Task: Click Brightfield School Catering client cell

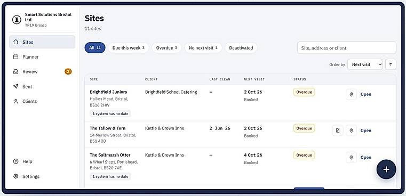Action: coord(171,92)
